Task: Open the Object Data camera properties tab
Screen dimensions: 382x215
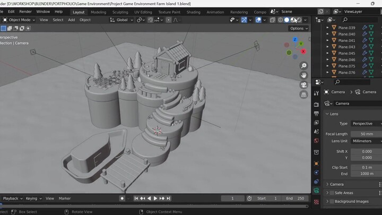Action: click(x=317, y=190)
